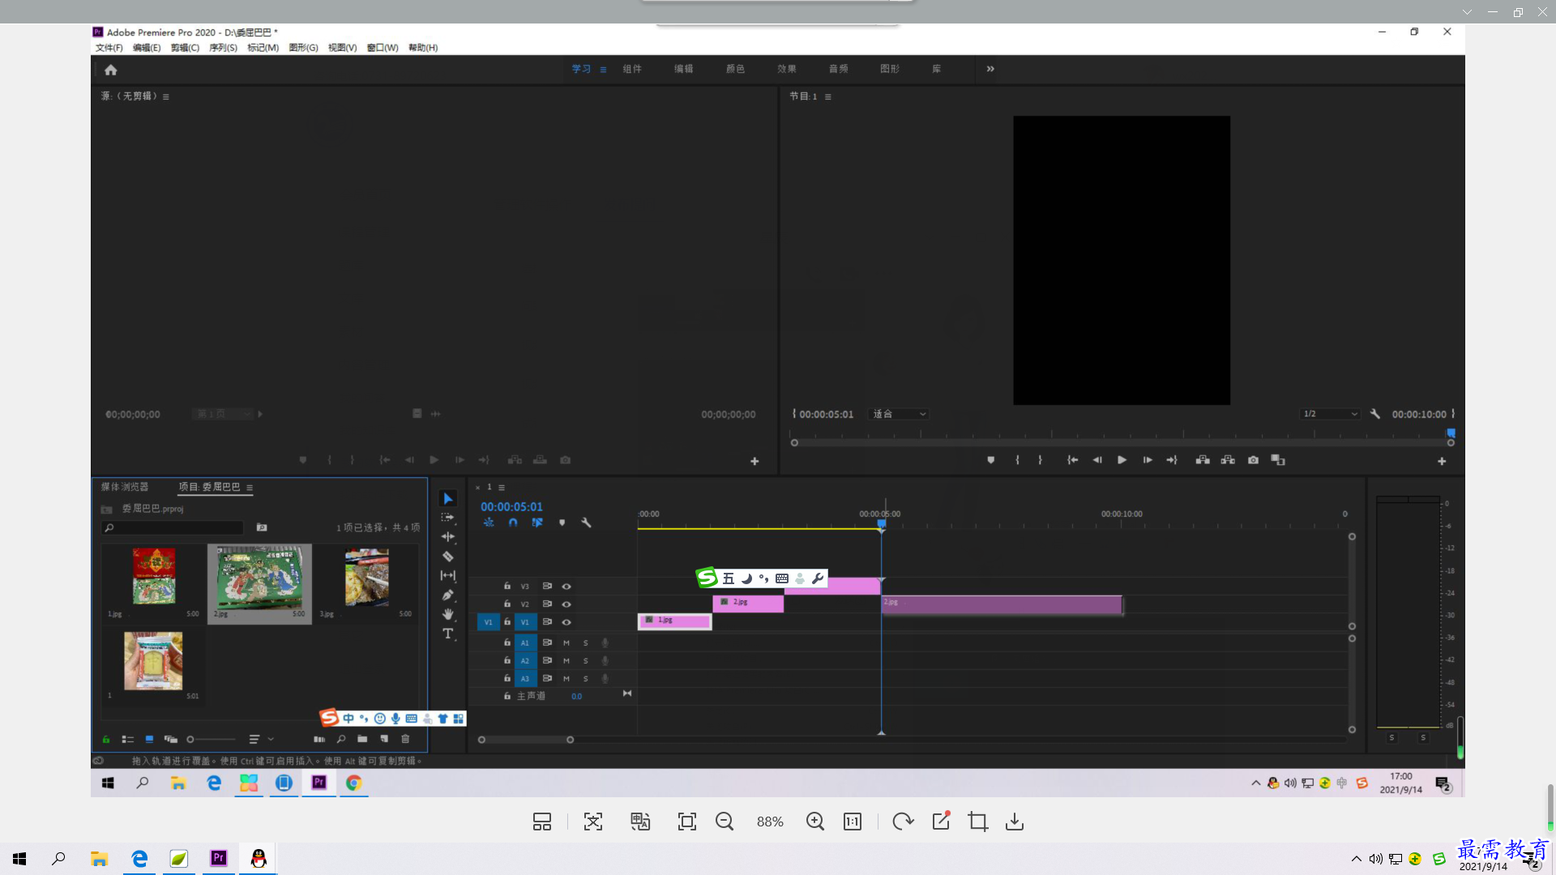1556x875 pixels.
Task: Delete selected item with trash icon
Action: pos(406,739)
